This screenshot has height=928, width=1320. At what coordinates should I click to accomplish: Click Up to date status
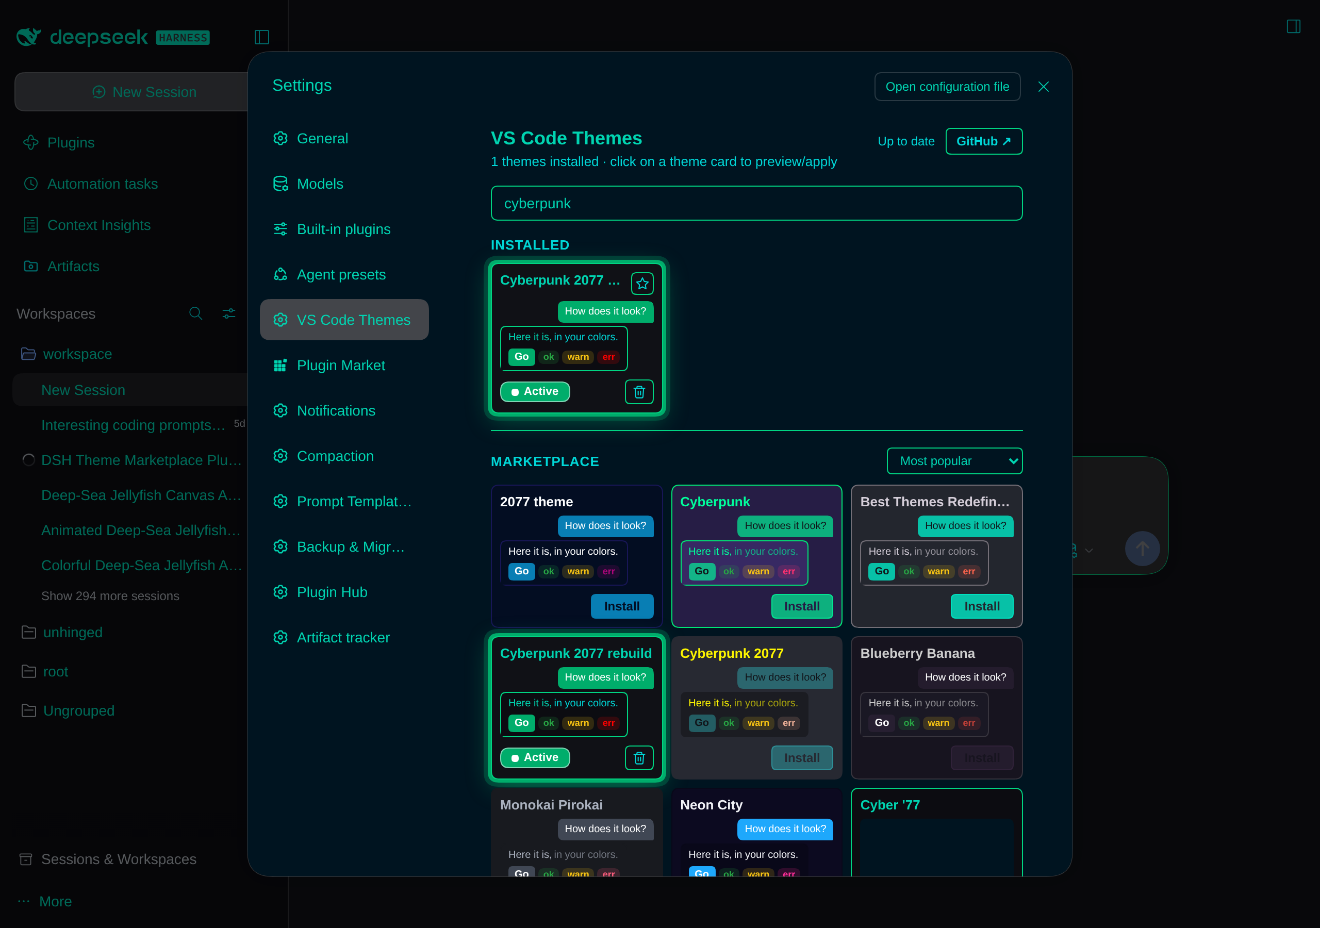(x=905, y=141)
